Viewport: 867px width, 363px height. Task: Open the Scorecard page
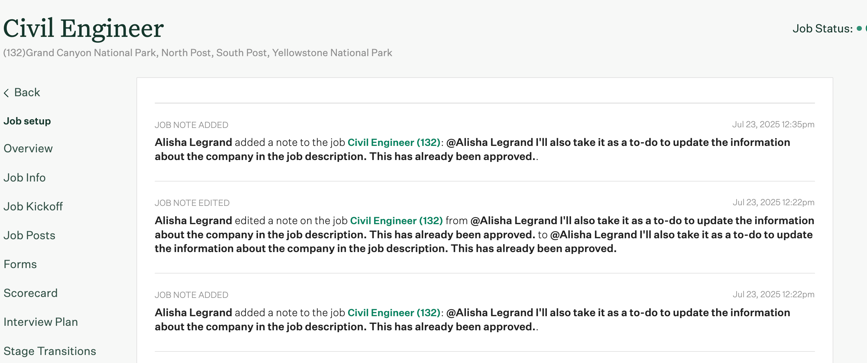pyautogui.click(x=31, y=293)
